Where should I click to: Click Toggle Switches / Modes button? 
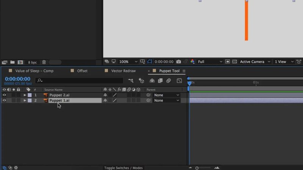click(123, 168)
